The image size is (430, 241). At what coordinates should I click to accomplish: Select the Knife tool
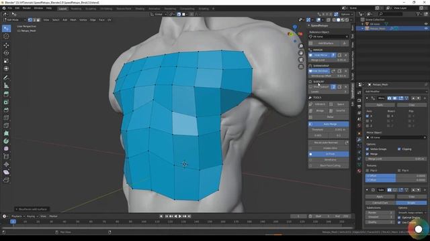tap(6, 126)
